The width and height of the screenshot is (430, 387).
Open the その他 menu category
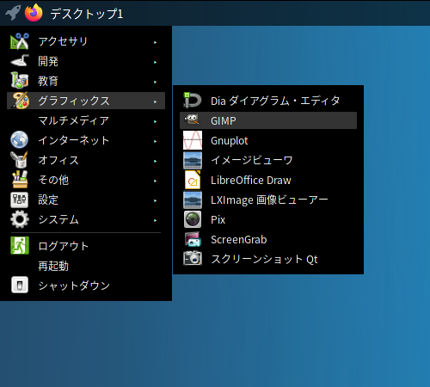pos(86,180)
